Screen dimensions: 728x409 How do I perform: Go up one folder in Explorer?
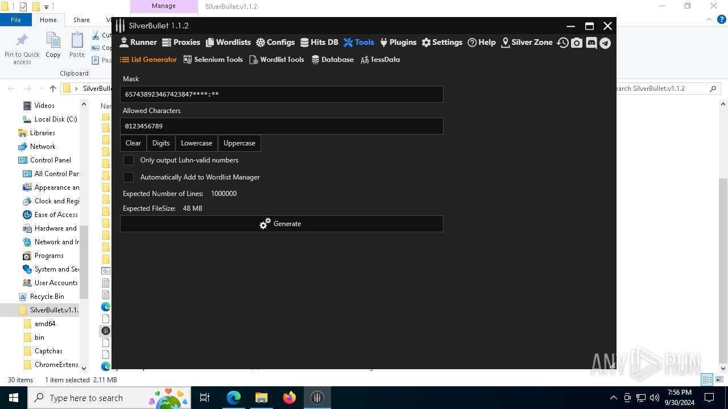[53, 89]
